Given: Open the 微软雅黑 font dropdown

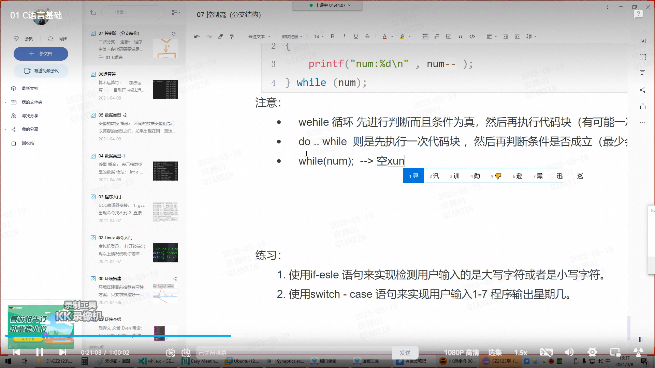Looking at the screenshot, I should 292,36.
